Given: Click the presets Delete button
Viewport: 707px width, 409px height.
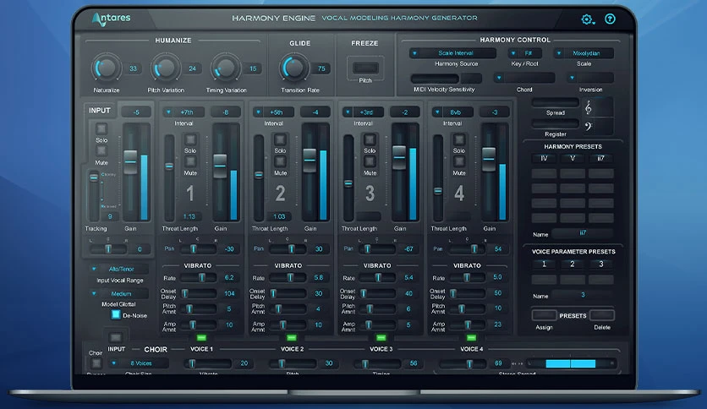Looking at the screenshot, I should click(602, 315).
